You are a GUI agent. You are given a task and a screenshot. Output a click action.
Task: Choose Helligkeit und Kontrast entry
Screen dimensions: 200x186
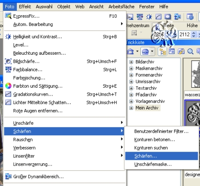click(x=64, y=36)
